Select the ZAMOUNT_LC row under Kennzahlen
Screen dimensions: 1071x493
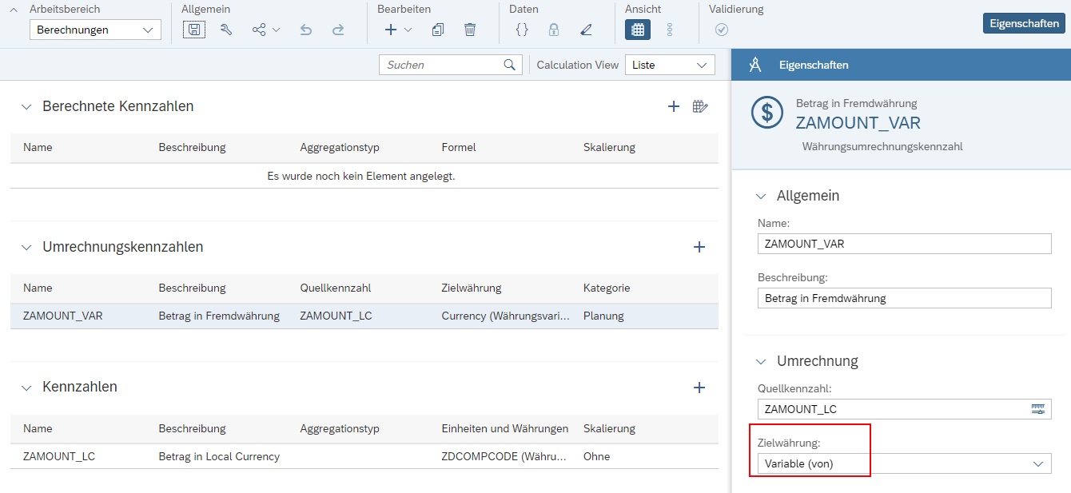coord(364,456)
